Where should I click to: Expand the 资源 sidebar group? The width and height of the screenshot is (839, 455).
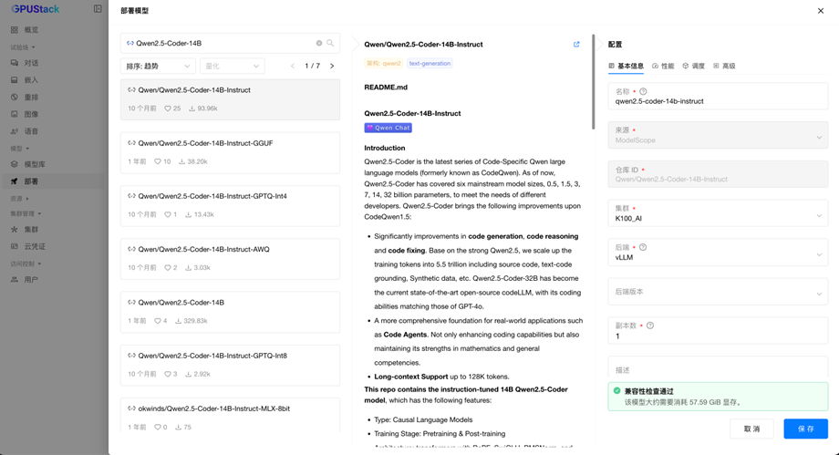20,199
